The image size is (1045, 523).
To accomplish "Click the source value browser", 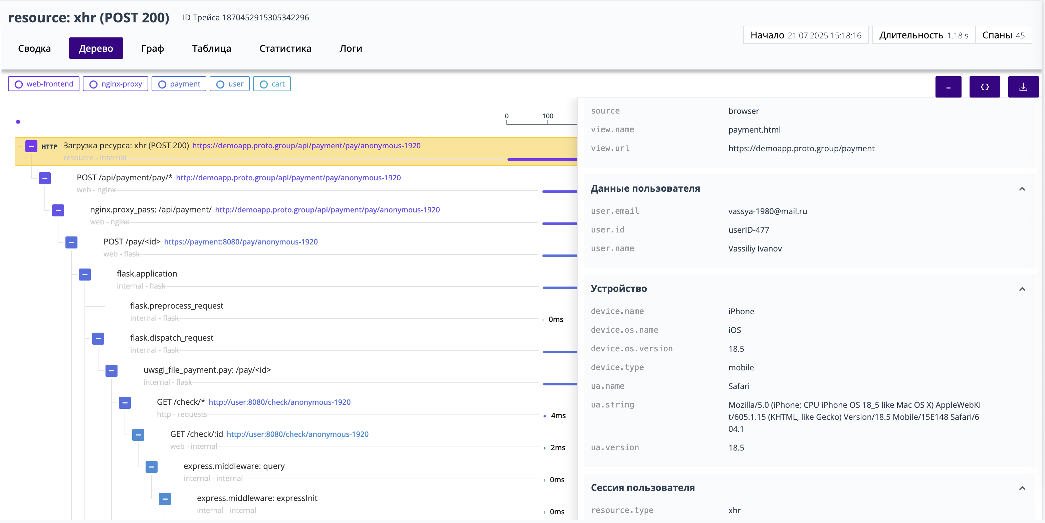I will coord(744,111).
